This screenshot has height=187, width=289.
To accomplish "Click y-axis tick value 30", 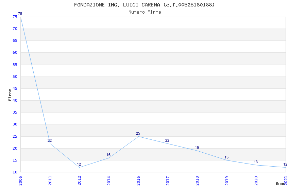I will click(x=15, y=124).
